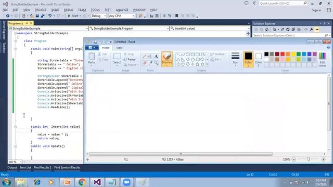Open Find Symbol Results tab
This screenshot has width=333, height=187.
click(x=67, y=167)
